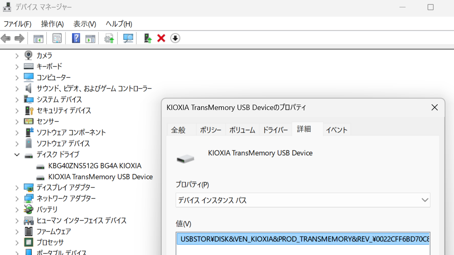Select the security devices key icon
This screenshot has height=255, width=454.
tap(29, 110)
